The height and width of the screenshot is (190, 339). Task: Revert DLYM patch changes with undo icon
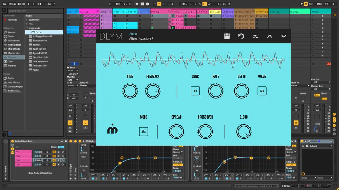(x=241, y=36)
